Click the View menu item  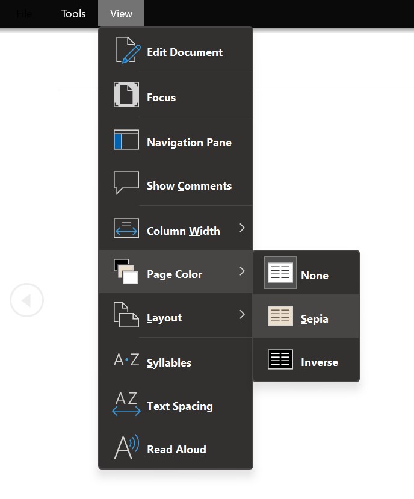click(120, 13)
